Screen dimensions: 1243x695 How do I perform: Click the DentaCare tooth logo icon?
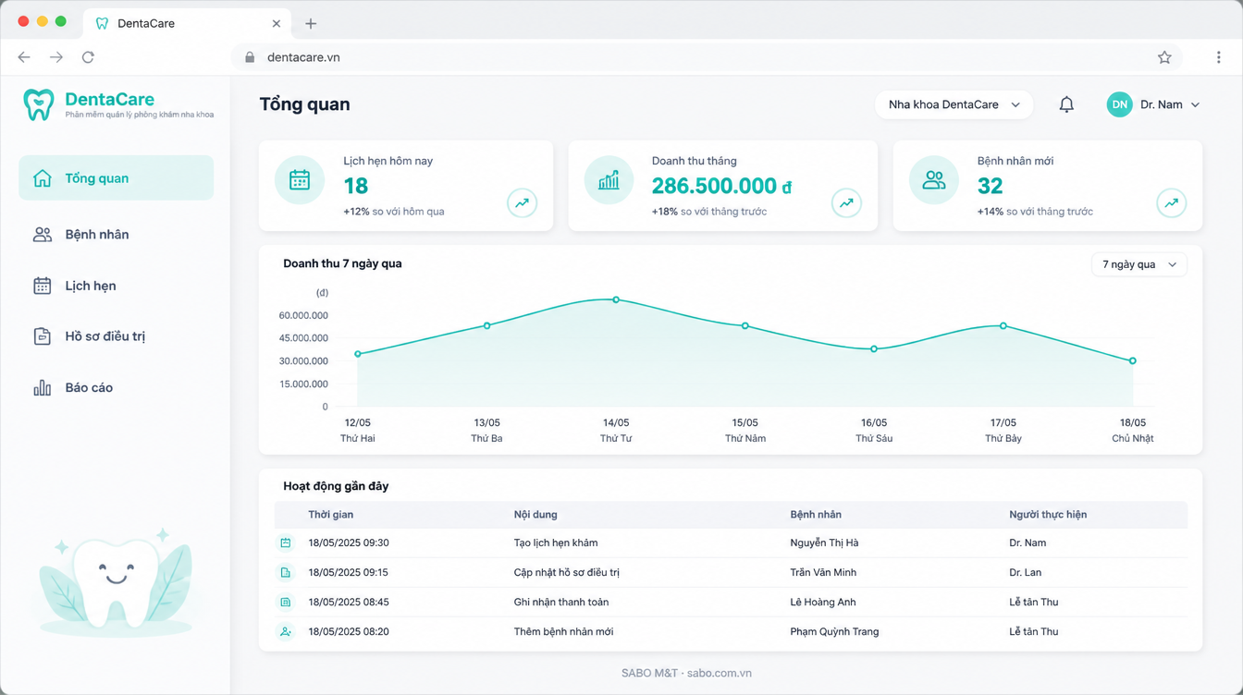pyautogui.click(x=39, y=104)
